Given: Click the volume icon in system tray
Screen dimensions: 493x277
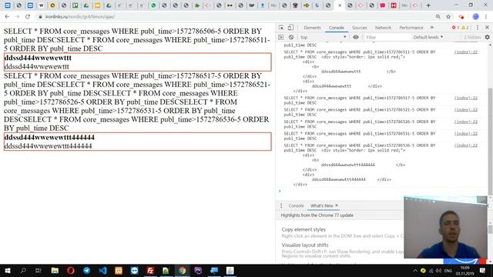Looking at the screenshot, I should 438,271.
